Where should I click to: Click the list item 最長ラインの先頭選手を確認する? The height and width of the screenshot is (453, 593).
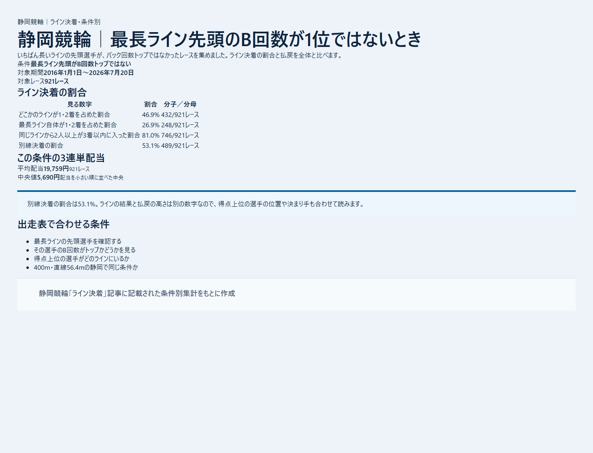pos(77,241)
